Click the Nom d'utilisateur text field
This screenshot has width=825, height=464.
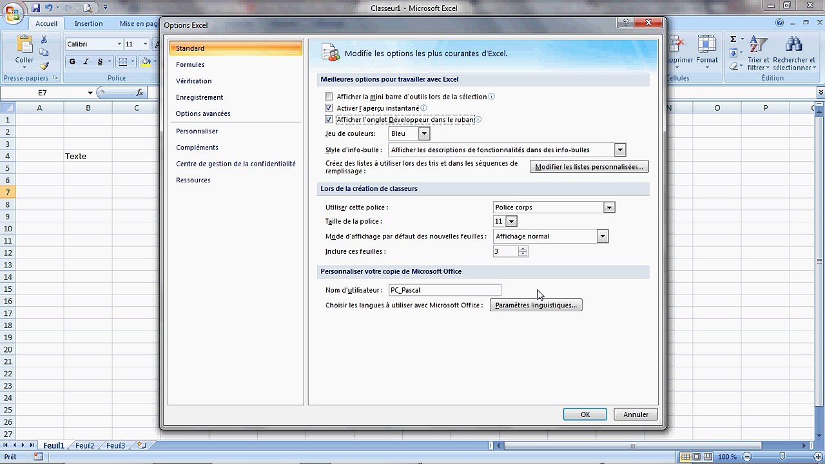(x=444, y=290)
